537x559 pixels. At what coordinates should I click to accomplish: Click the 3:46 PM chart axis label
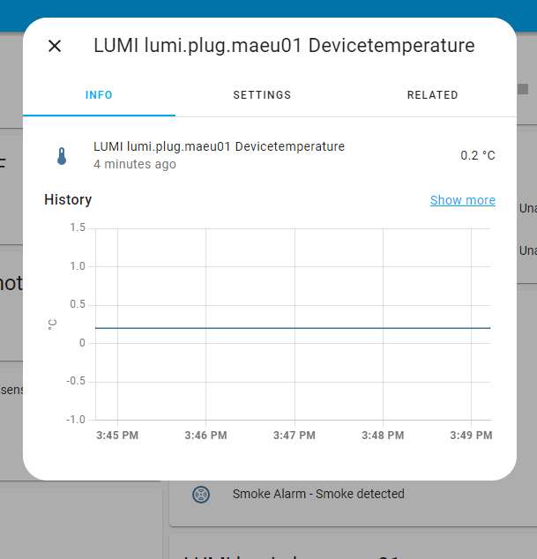[206, 436]
